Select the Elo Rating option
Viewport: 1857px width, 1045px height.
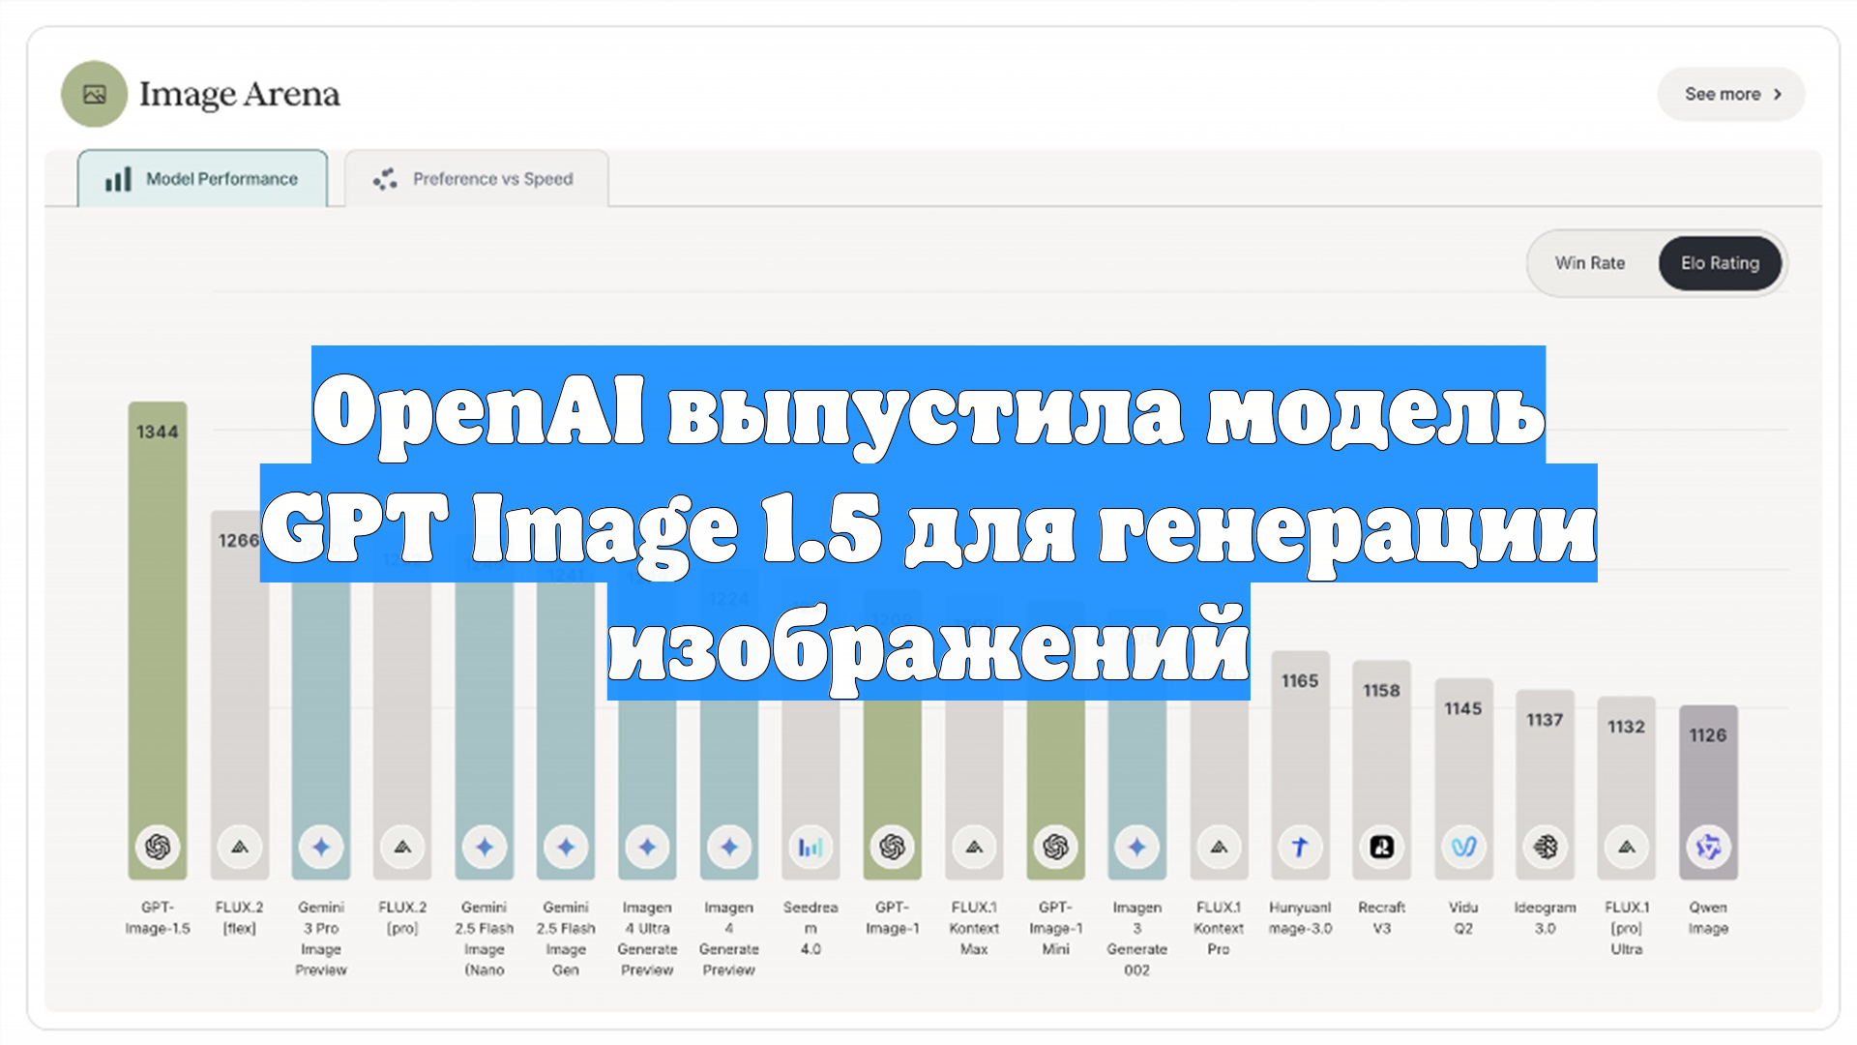tap(1720, 263)
